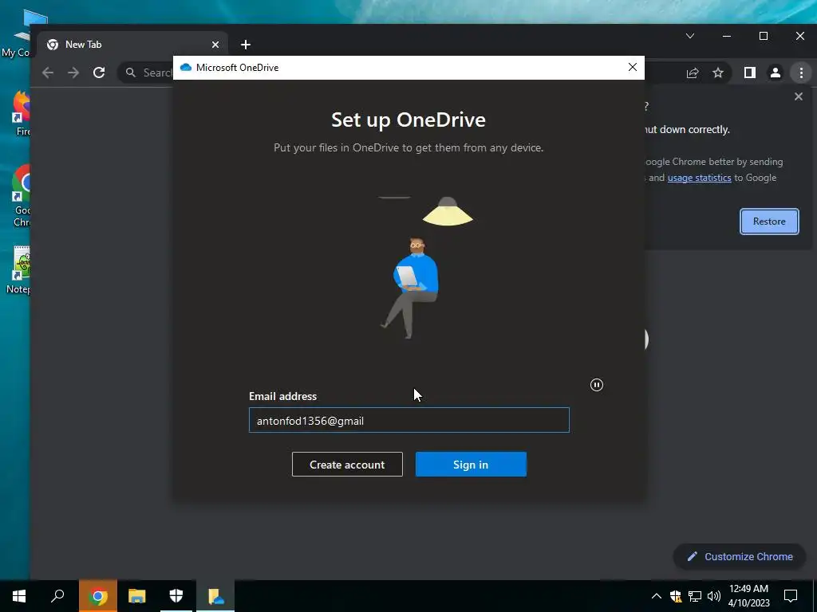Dismiss the Chrome restore pages popup
Screen dimensions: 817x612
[798, 96]
